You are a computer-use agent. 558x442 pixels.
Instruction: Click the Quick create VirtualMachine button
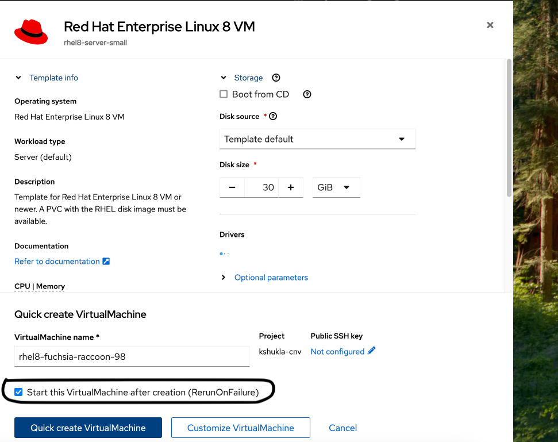tap(88, 428)
